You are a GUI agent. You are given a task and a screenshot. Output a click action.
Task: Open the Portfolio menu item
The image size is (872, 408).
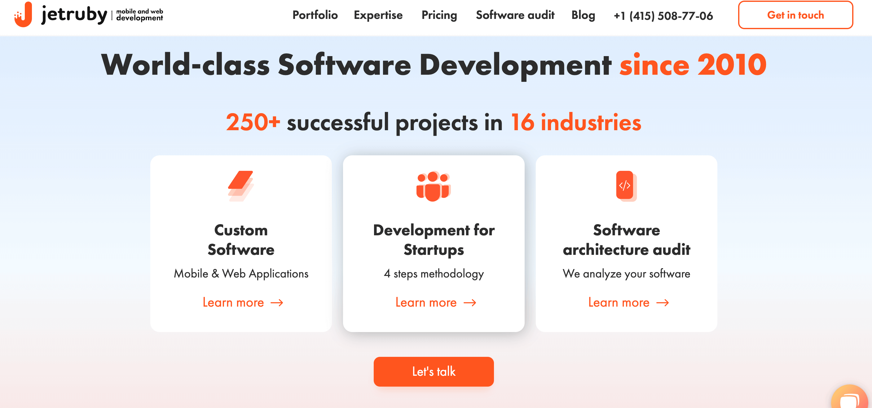(315, 15)
